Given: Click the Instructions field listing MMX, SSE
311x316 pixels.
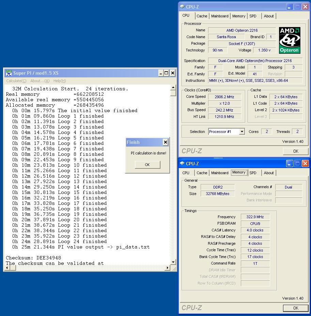Looking at the screenshot, I should [255, 80].
